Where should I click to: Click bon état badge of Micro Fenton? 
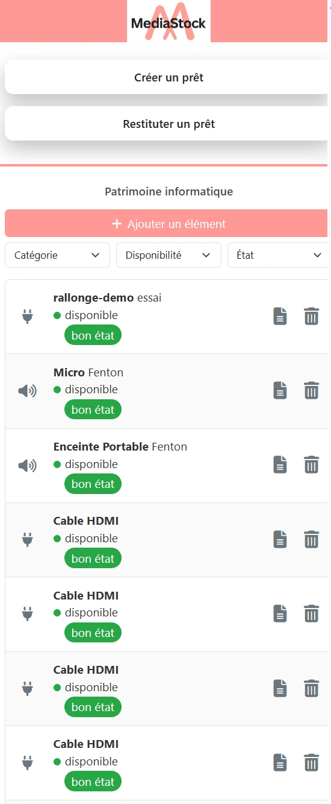point(93,410)
